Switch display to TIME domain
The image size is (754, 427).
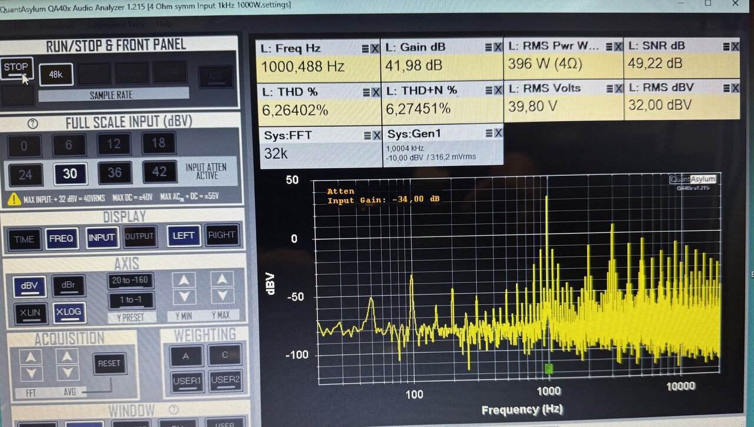[x=24, y=239]
